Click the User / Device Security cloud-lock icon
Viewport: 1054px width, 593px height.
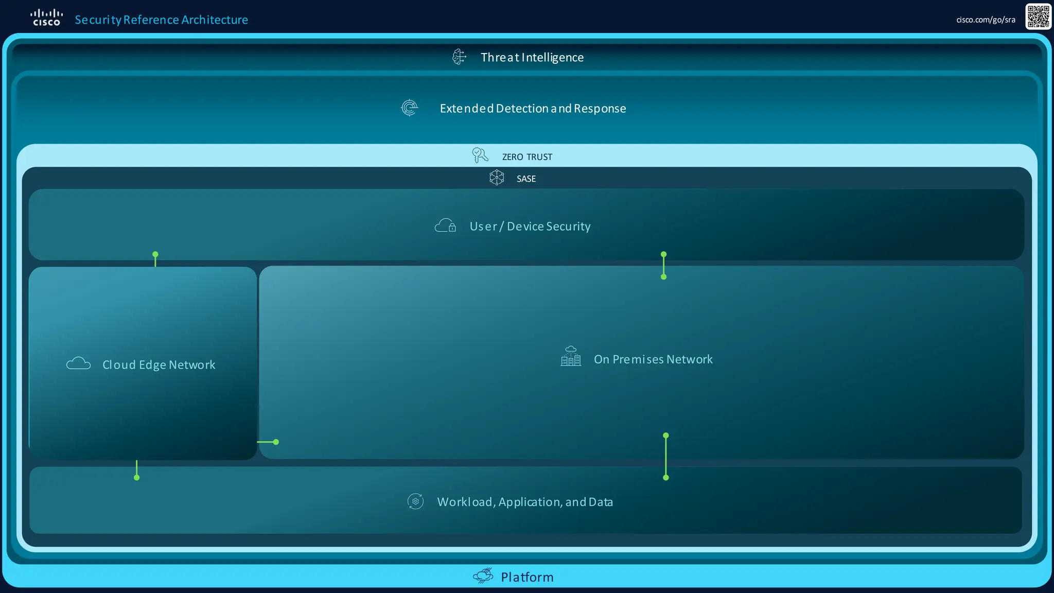(446, 226)
